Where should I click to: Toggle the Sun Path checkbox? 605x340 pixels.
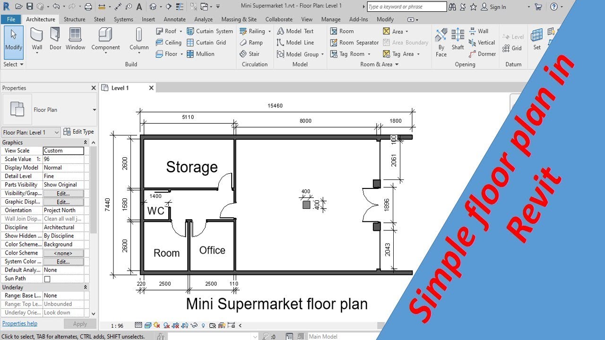point(47,279)
